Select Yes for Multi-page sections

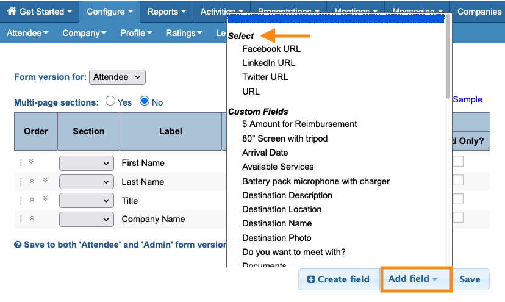click(x=110, y=101)
